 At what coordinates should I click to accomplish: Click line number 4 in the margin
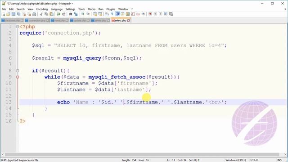(x=10, y=45)
